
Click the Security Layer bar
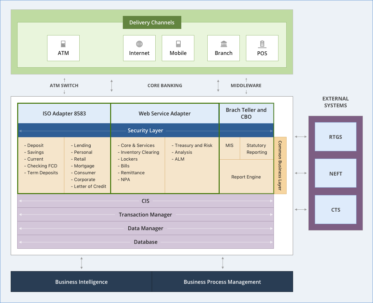coord(145,130)
